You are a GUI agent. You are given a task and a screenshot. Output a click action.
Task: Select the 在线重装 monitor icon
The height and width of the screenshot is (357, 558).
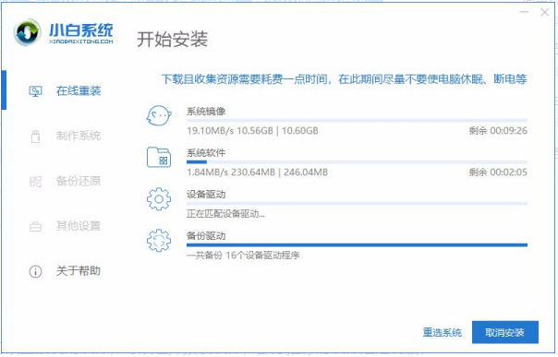tap(35, 91)
